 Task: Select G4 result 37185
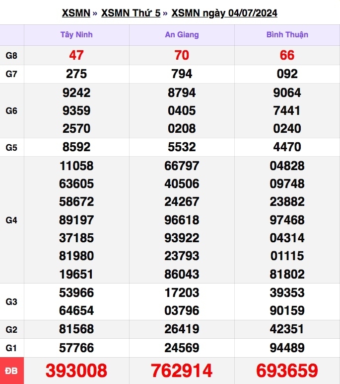pyautogui.click(x=76, y=238)
